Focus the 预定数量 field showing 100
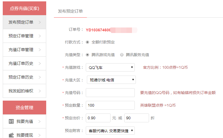Screen dimensions: 223x138 (x=110, y=105)
